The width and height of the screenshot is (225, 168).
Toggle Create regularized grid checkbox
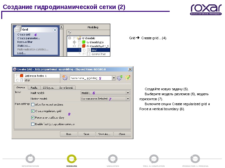(33, 111)
